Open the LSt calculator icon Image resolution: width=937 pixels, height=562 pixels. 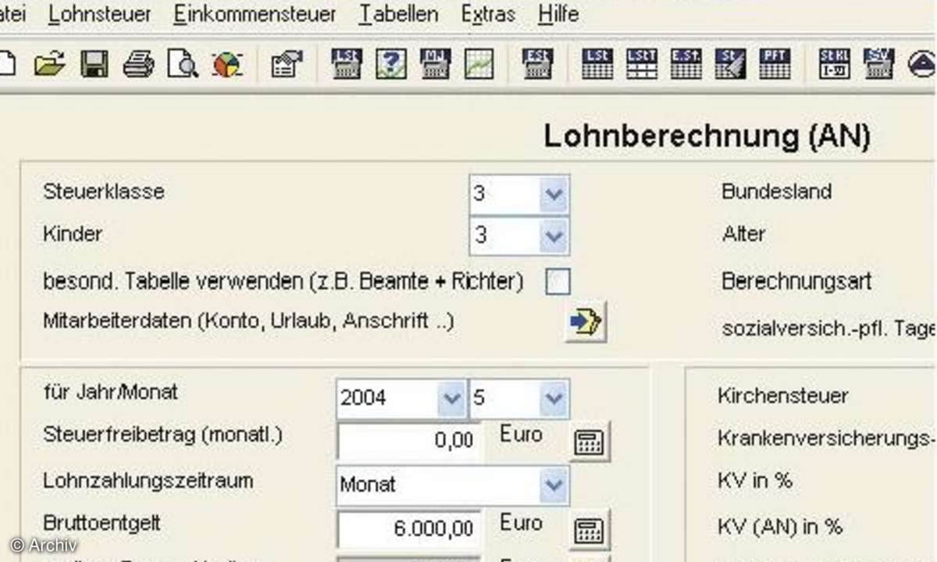(346, 64)
